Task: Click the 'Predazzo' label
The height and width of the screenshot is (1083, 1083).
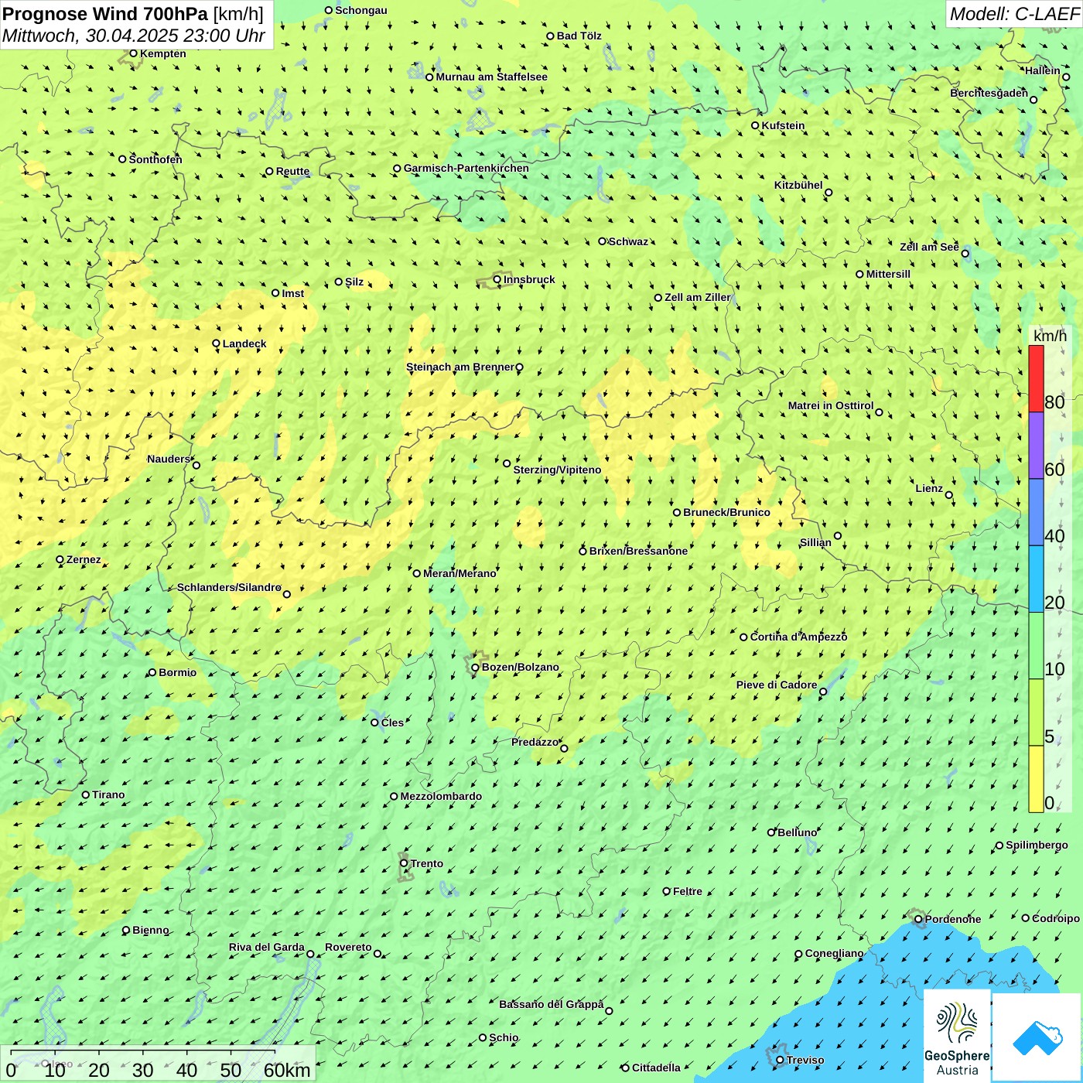Action: click(x=535, y=742)
